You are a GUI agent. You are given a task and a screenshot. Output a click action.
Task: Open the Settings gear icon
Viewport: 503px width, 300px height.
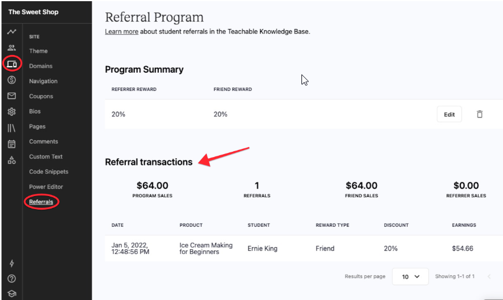pos(11,112)
